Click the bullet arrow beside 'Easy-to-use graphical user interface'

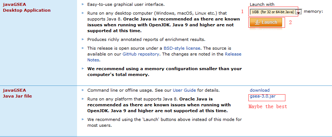pyautogui.click(x=83, y=4)
